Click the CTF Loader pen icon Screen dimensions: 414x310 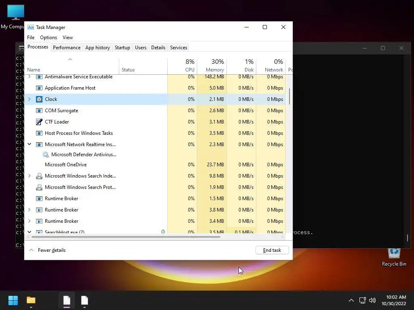click(39, 122)
